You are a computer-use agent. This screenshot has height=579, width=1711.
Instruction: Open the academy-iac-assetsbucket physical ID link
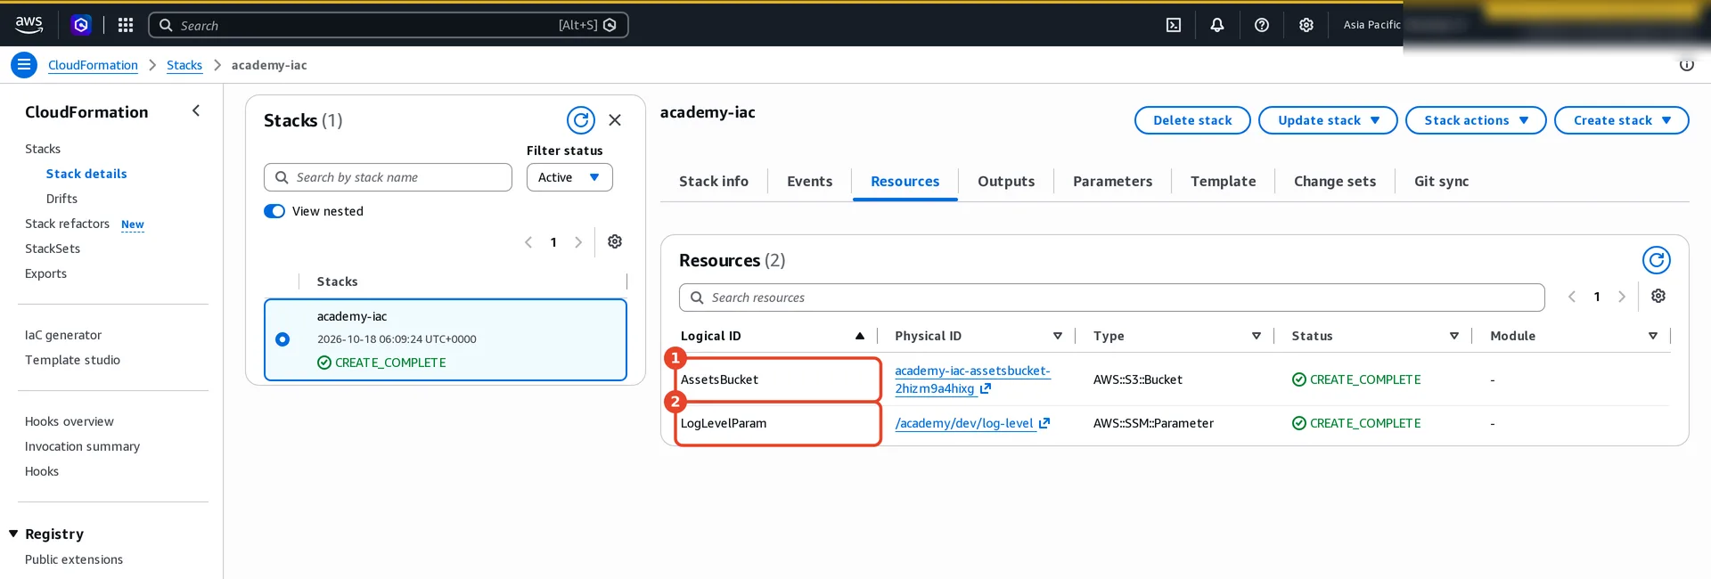pos(972,379)
